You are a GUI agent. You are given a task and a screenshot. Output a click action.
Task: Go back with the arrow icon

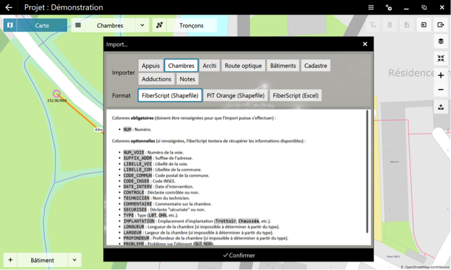(x=9, y=8)
